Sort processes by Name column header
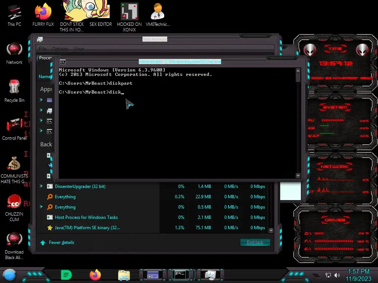Image resolution: width=378 pixels, height=283 pixels. tap(45, 77)
